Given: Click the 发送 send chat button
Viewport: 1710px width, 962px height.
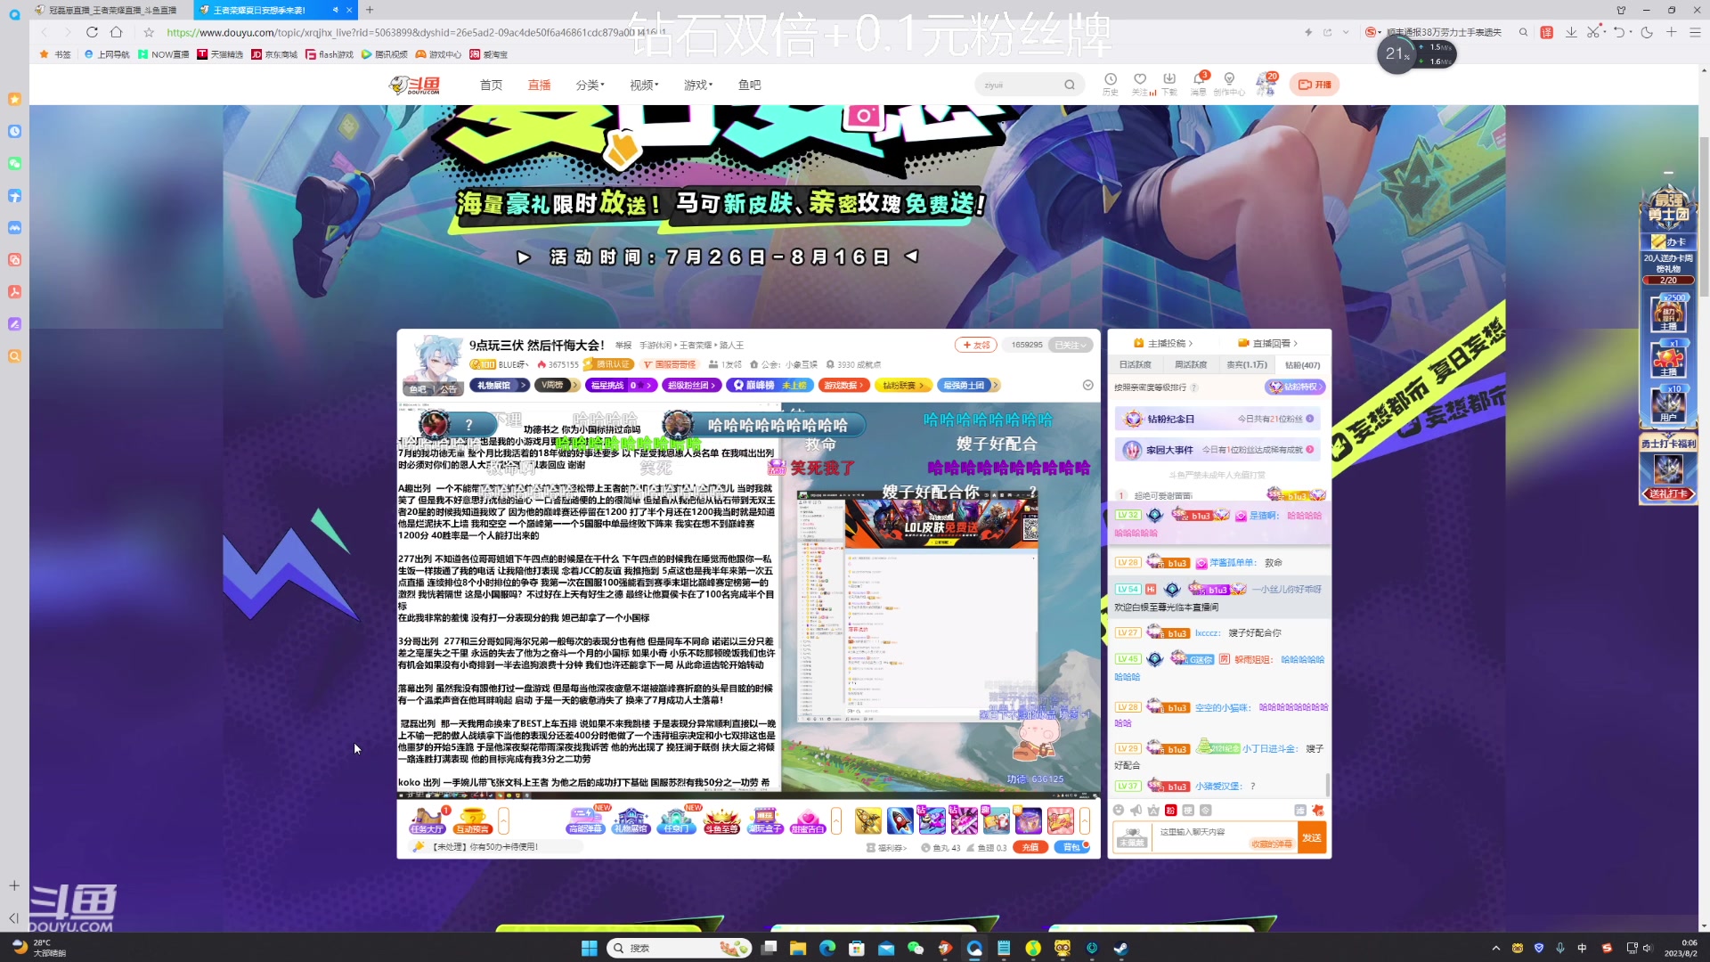Looking at the screenshot, I should pyautogui.click(x=1312, y=837).
